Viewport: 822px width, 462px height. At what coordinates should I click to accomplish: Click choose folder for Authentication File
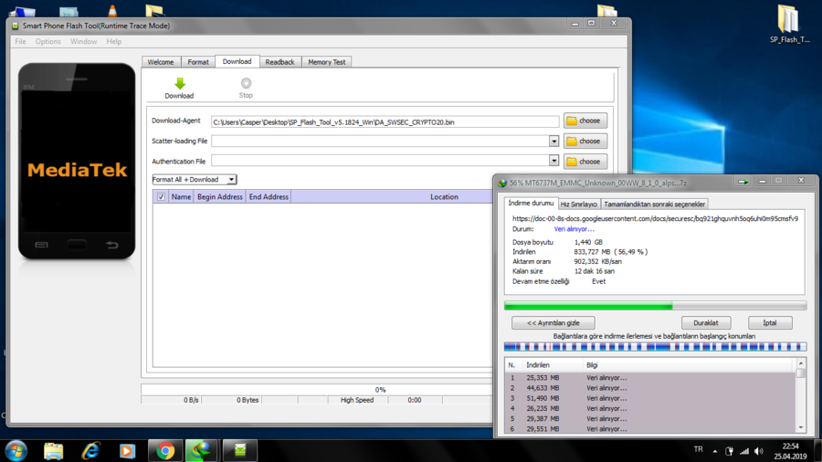(585, 162)
